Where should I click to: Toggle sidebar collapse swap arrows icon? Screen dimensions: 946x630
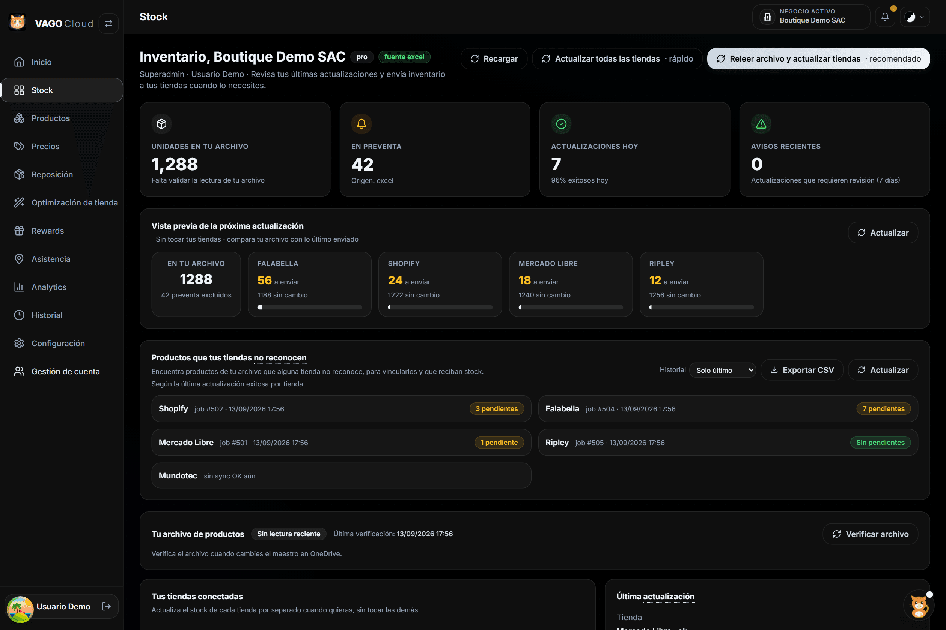[x=108, y=24]
